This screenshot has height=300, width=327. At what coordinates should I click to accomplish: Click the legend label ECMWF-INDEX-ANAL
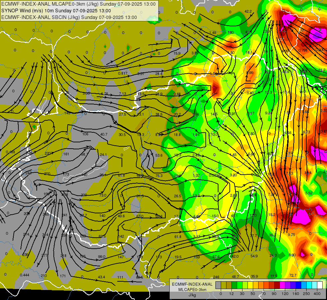tap(192, 284)
